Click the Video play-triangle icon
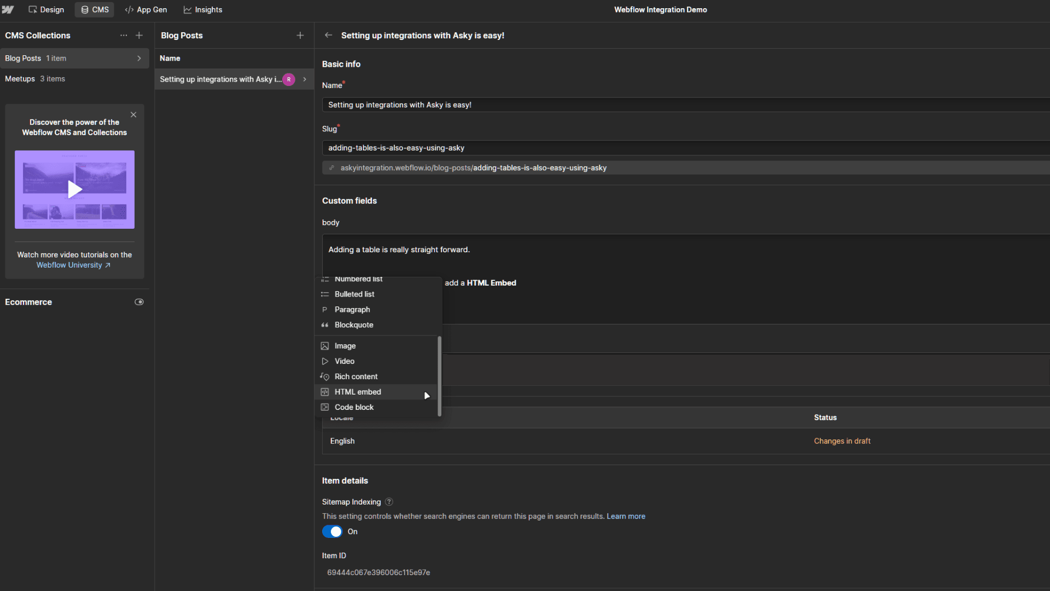1050x591 pixels. pyautogui.click(x=325, y=361)
